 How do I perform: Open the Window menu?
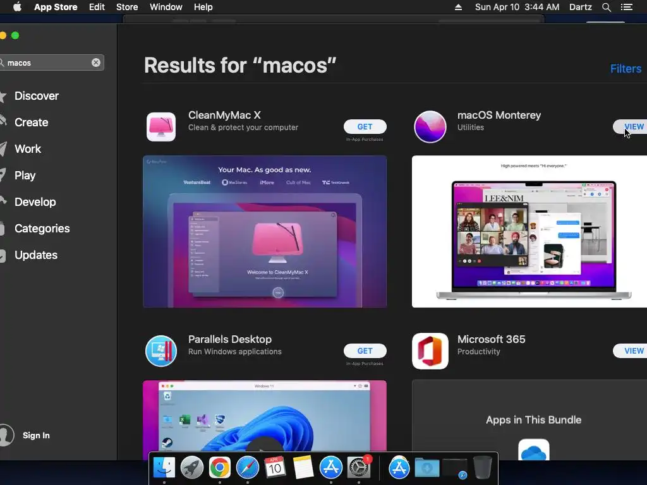click(166, 7)
